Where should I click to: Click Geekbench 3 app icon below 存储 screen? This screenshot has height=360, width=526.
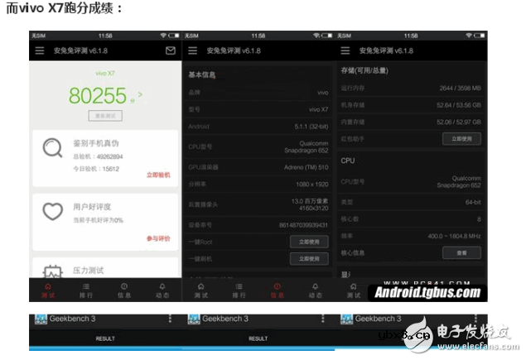[346, 319]
